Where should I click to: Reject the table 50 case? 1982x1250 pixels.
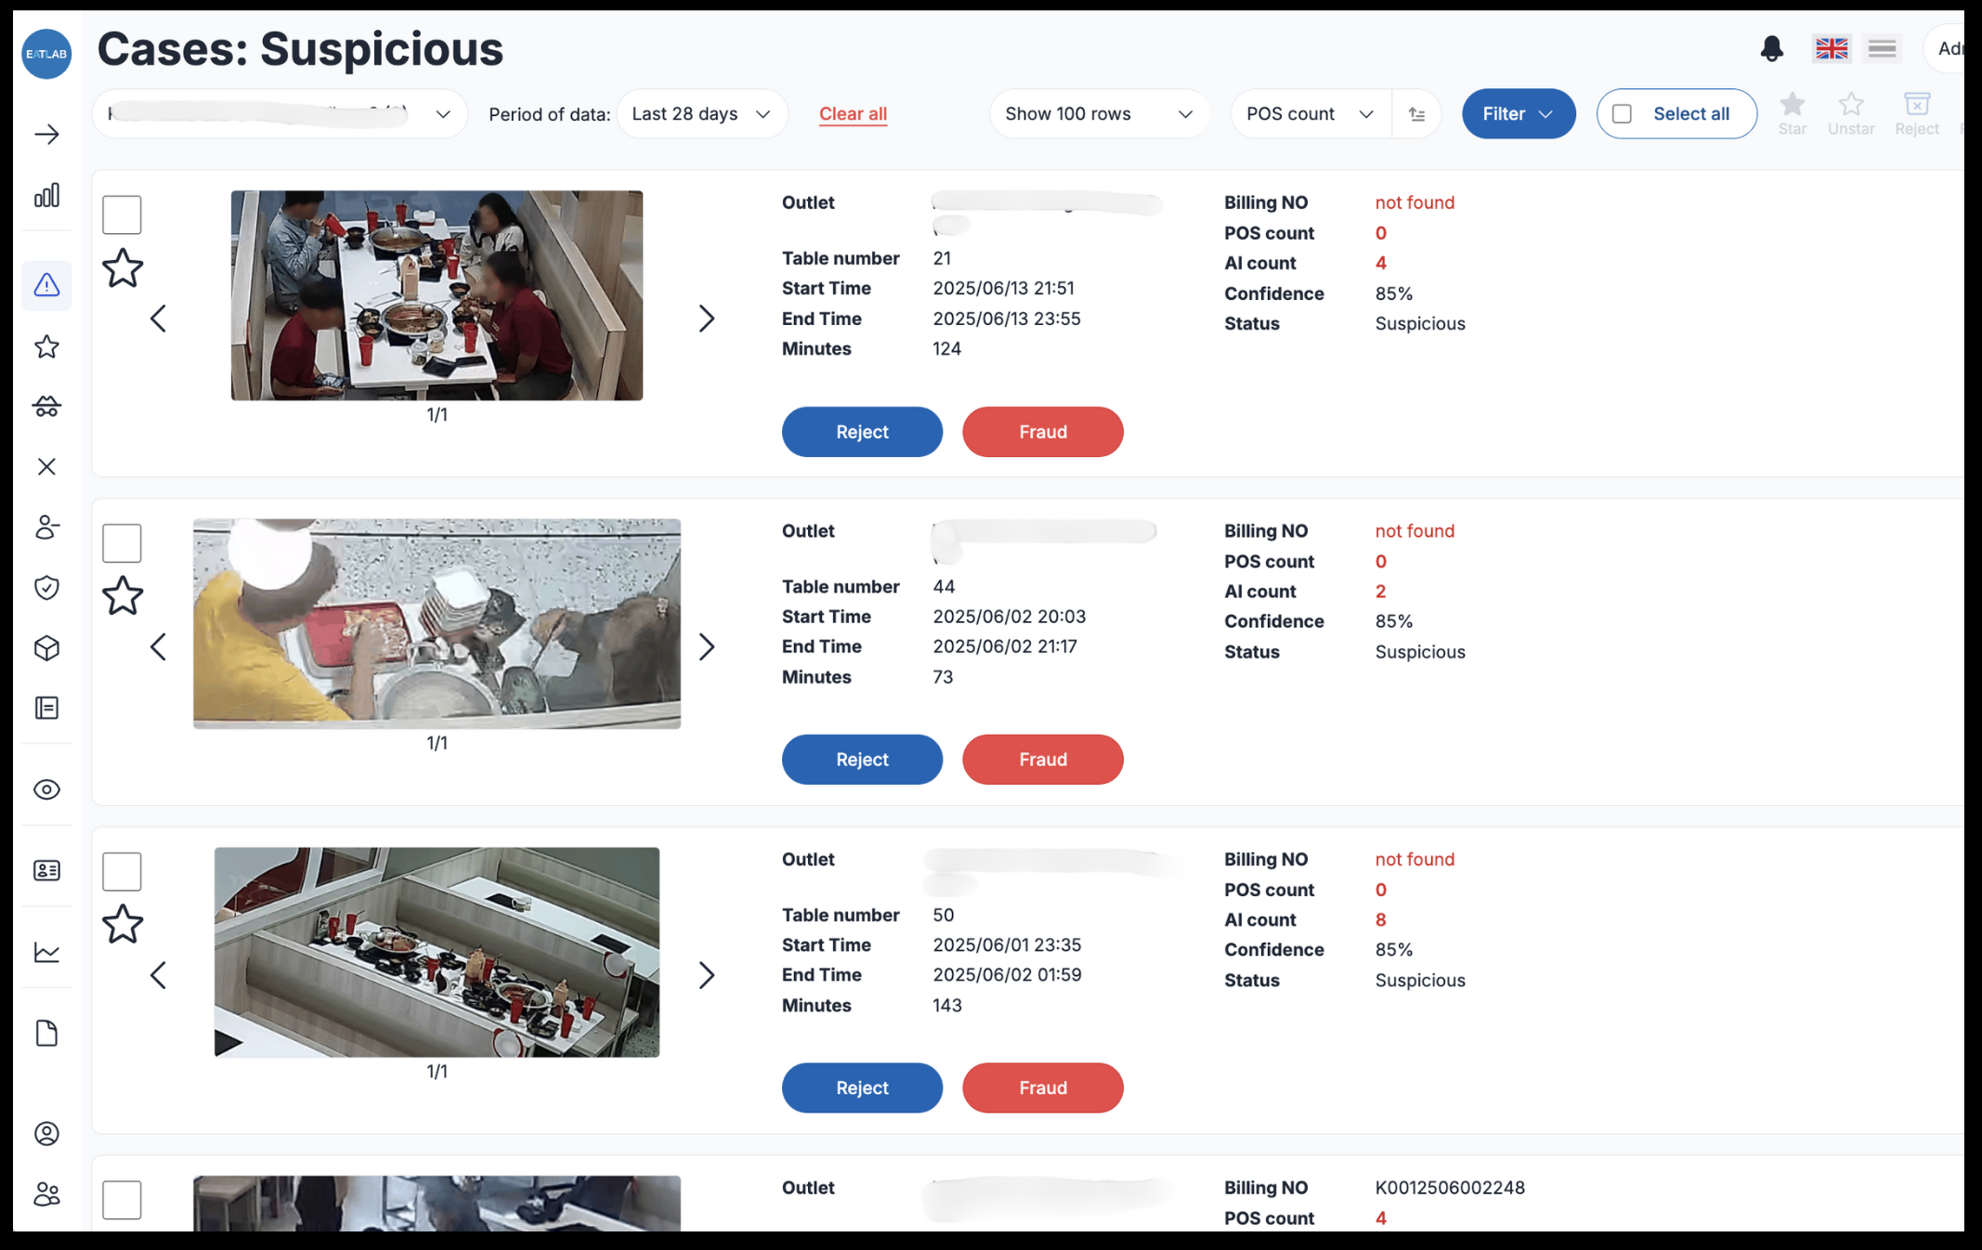[x=861, y=1087]
